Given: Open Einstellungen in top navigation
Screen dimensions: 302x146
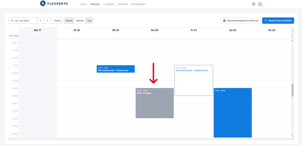Looking at the screenshot, I should pyautogui.click(x=138, y=4).
